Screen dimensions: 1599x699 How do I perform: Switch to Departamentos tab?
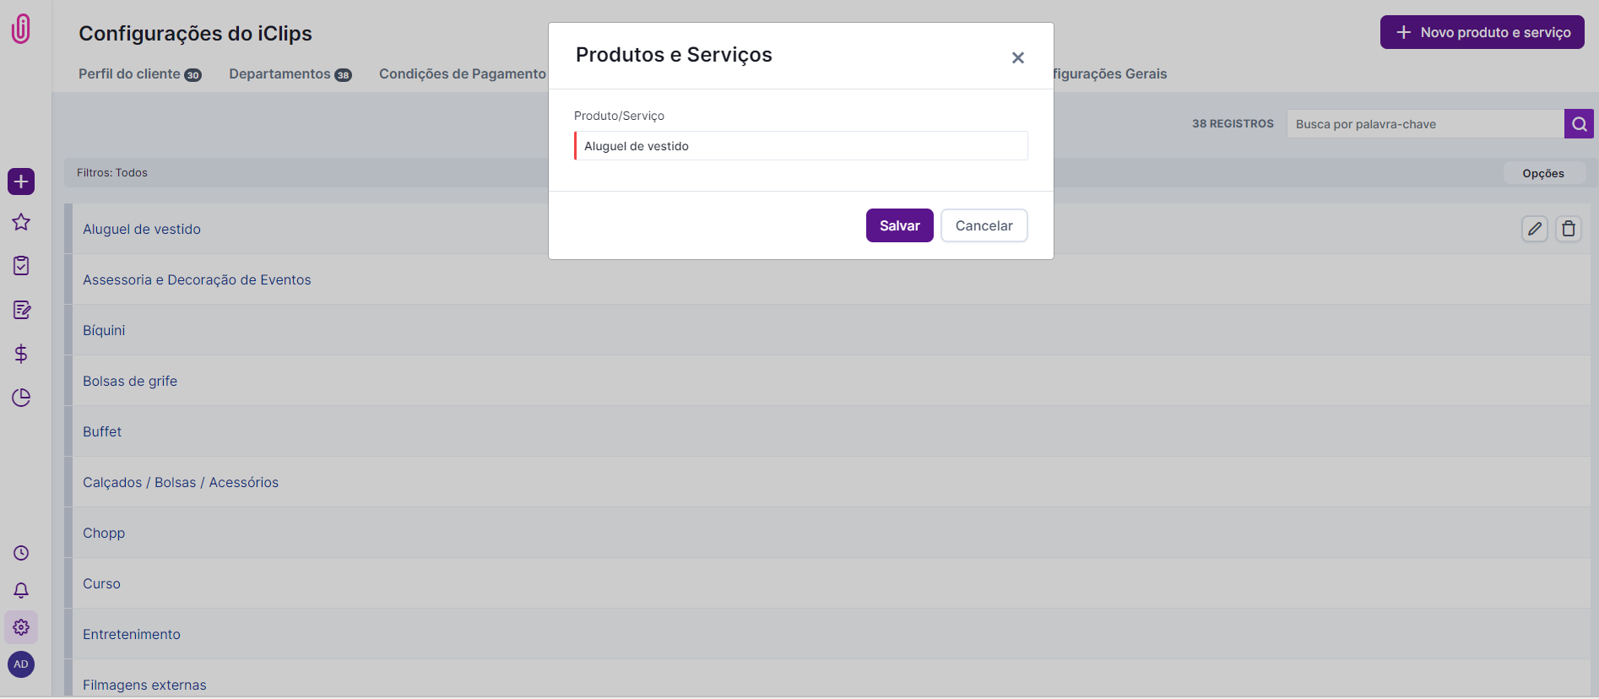tap(290, 74)
